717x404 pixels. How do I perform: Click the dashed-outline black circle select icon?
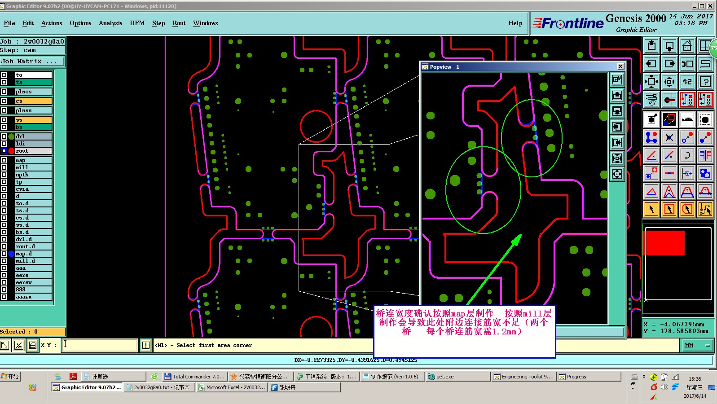(705, 119)
